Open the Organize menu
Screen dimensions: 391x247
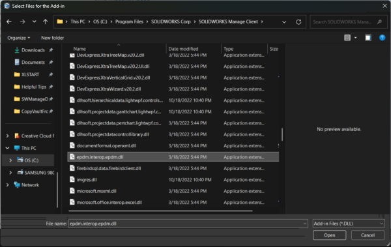(x=19, y=38)
